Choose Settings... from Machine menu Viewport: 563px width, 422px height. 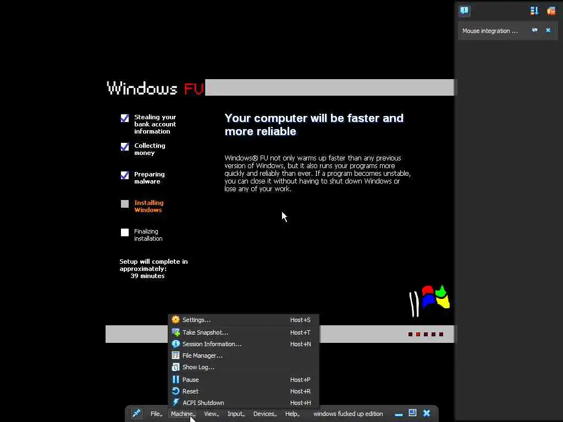244,320
